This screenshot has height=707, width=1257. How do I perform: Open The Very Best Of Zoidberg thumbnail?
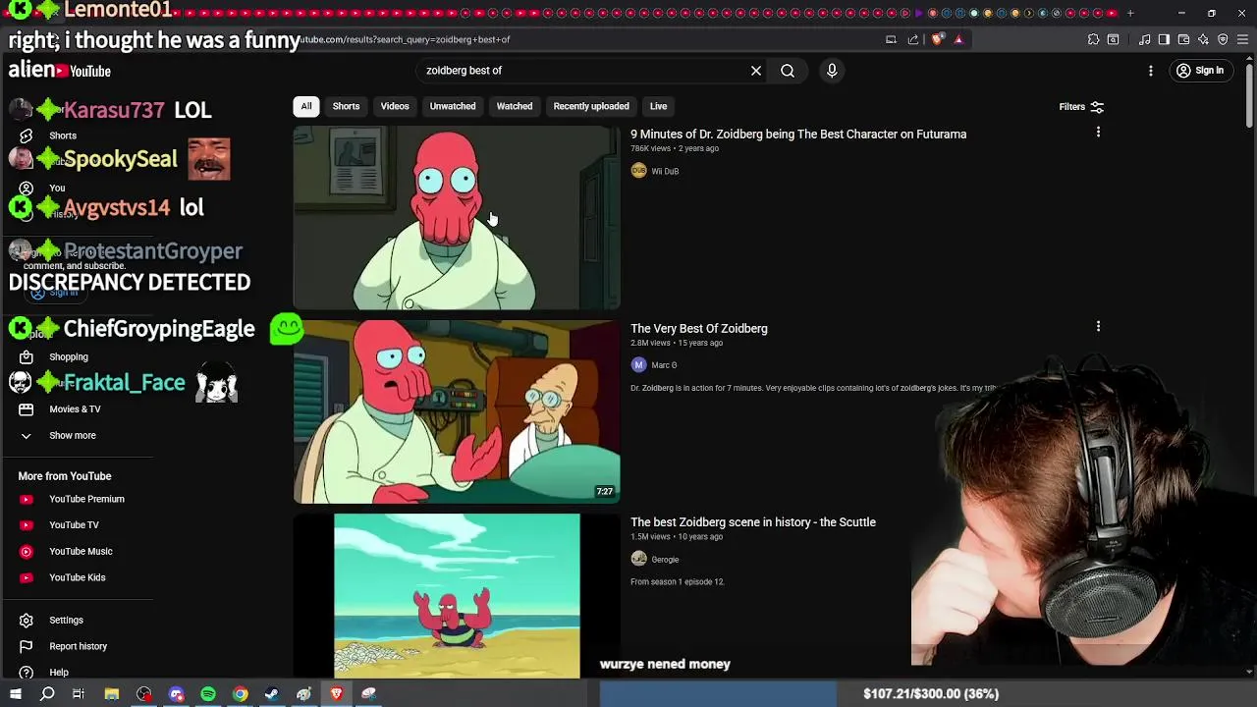tap(457, 411)
